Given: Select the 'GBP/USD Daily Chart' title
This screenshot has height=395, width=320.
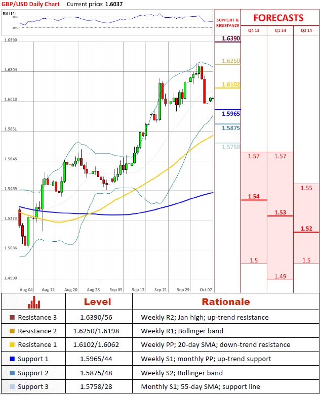Looking at the screenshot, I should click(x=30, y=4).
